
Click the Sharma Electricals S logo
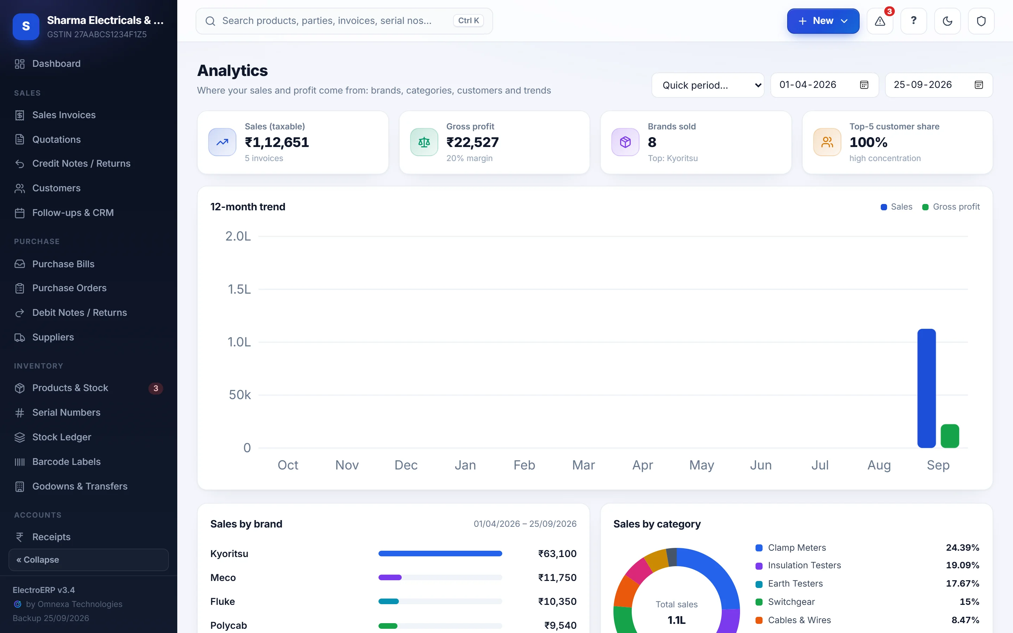click(x=26, y=26)
